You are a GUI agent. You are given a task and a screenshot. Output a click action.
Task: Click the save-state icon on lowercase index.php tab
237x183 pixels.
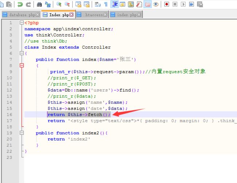pos(113,15)
